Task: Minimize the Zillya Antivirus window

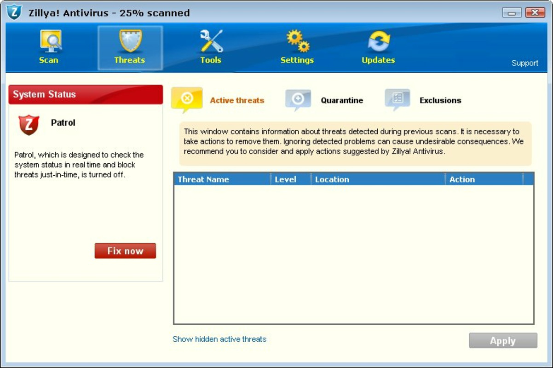Action: pyautogui.click(x=512, y=12)
